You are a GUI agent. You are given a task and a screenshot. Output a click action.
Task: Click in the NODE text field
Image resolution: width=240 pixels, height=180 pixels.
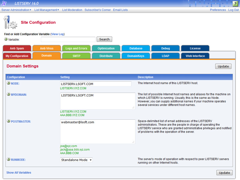click(96, 84)
